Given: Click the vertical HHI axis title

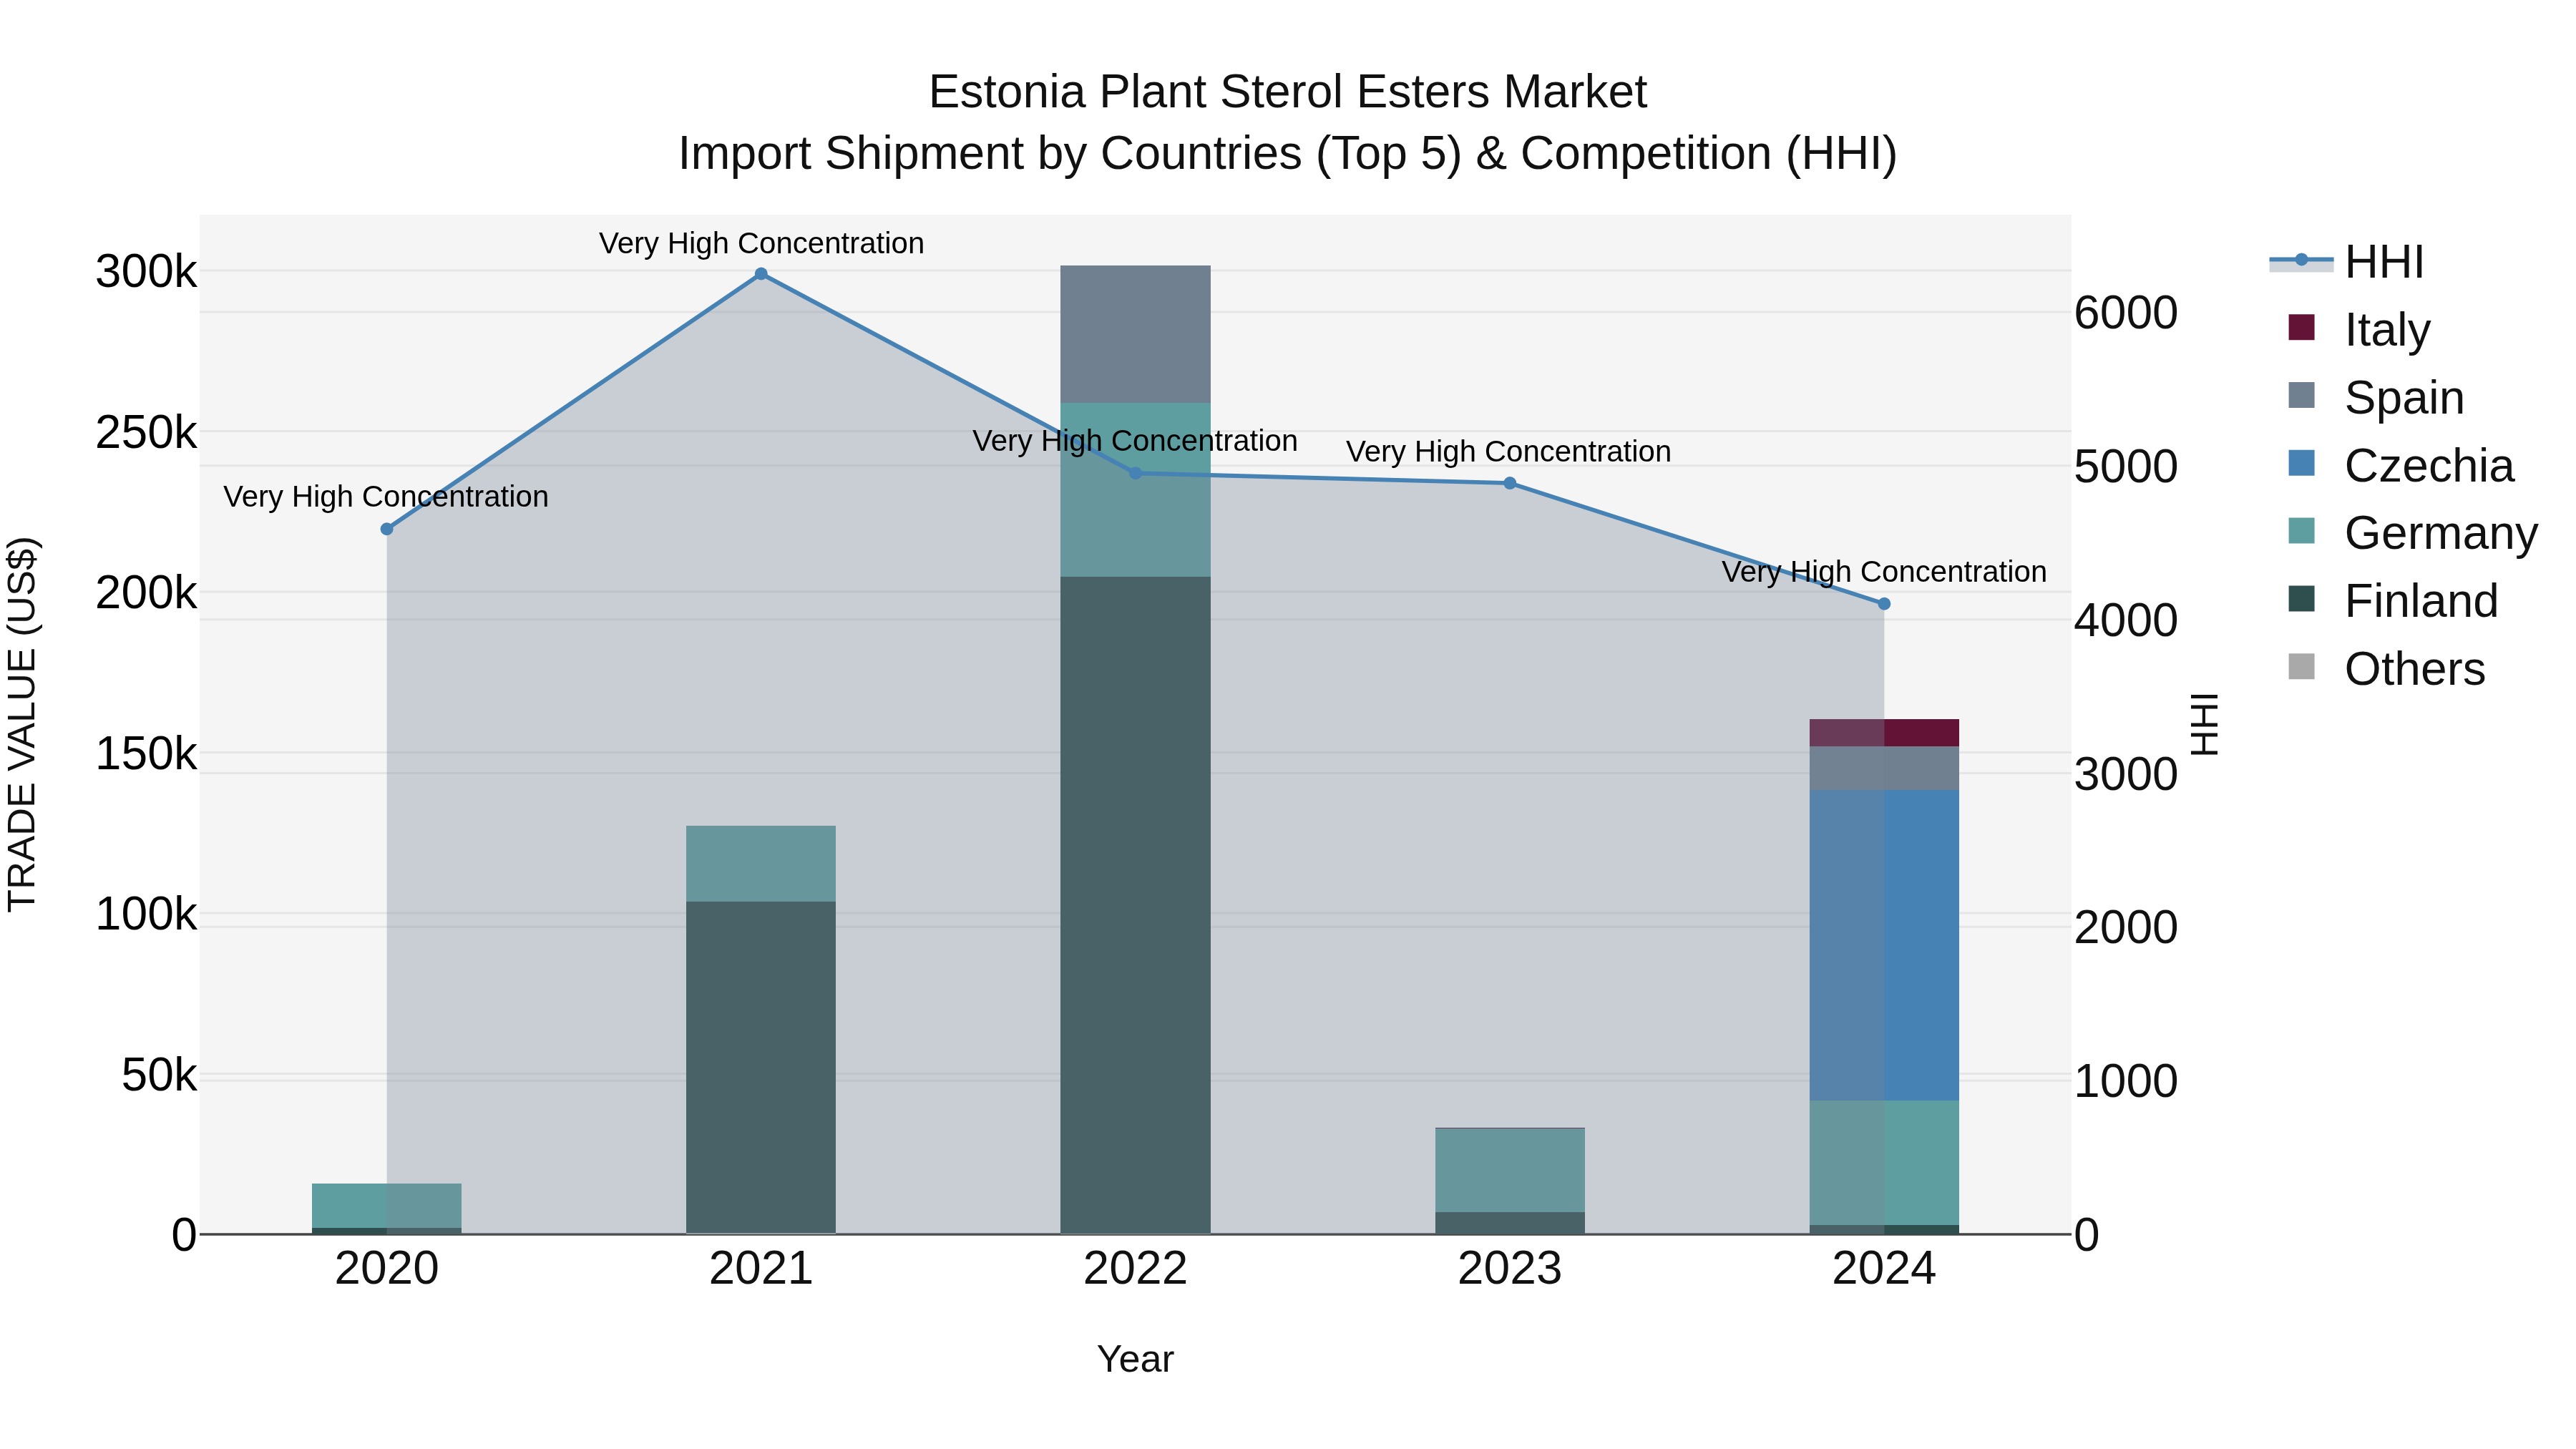Looking at the screenshot, I should (x=2204, y=724).
